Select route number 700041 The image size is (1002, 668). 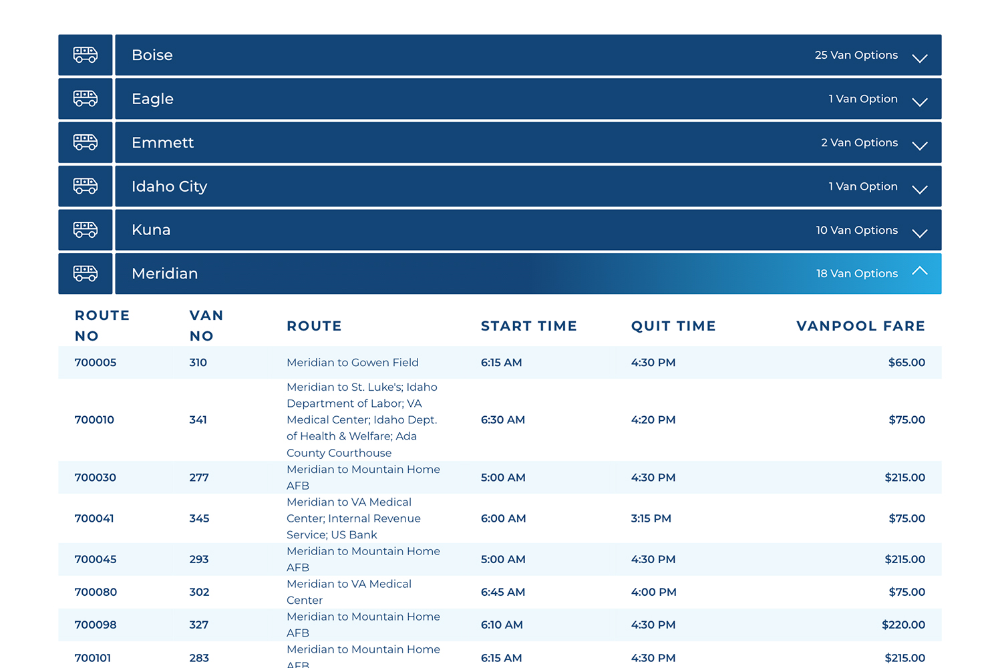94,518
